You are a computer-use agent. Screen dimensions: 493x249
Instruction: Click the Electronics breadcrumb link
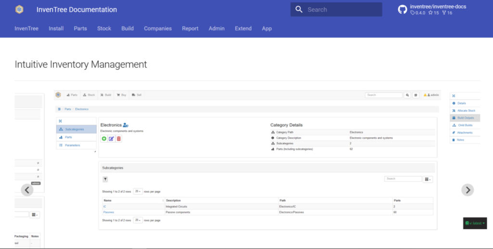click(x=82, y=109)
